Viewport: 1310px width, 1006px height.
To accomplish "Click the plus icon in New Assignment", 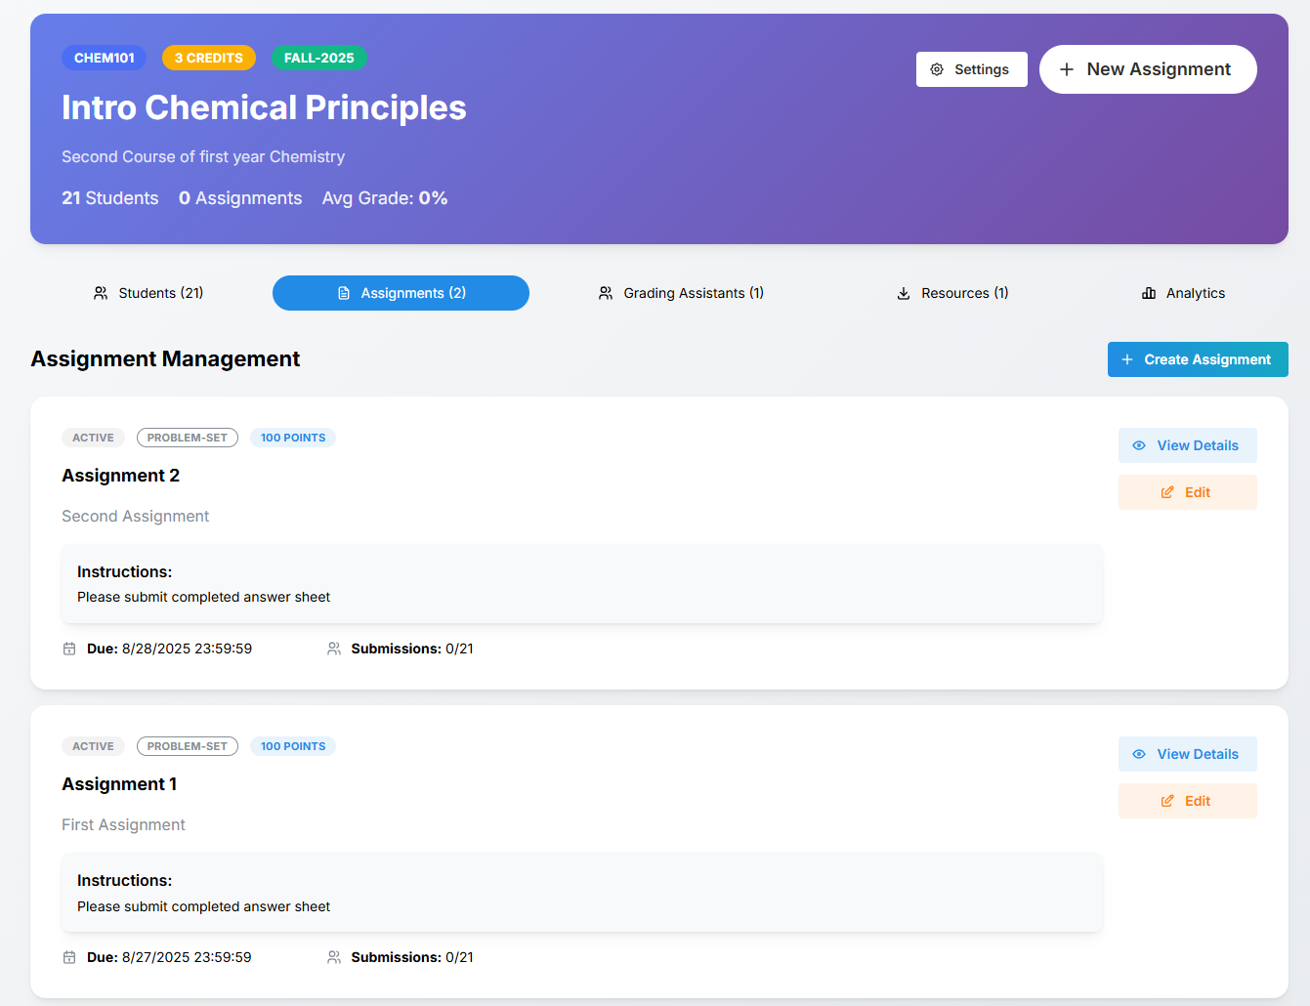I will [x=1067, y=69].
